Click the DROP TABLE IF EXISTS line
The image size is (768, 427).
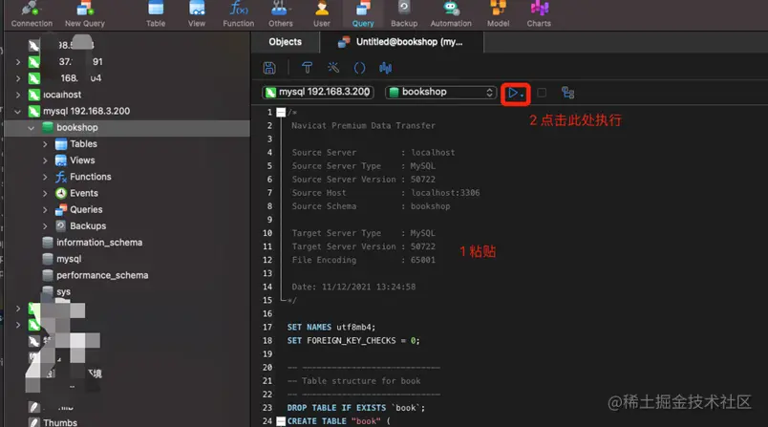(x=356, y=408)
